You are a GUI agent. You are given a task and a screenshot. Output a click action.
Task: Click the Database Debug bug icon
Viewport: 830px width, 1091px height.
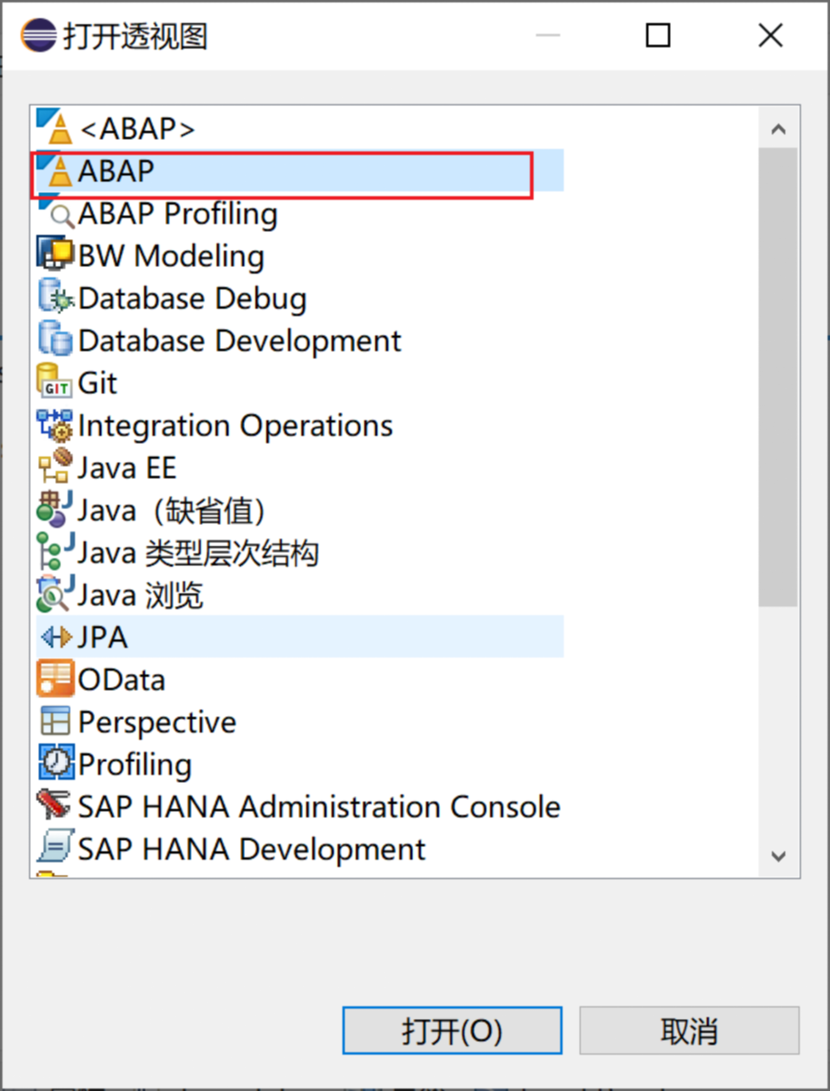click(56, 295)
